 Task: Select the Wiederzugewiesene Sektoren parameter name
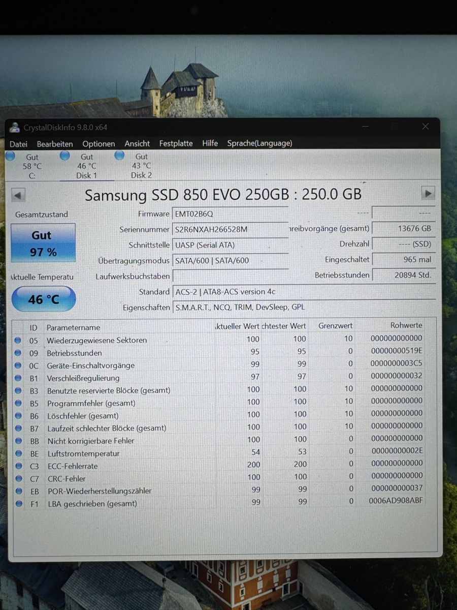97,340
